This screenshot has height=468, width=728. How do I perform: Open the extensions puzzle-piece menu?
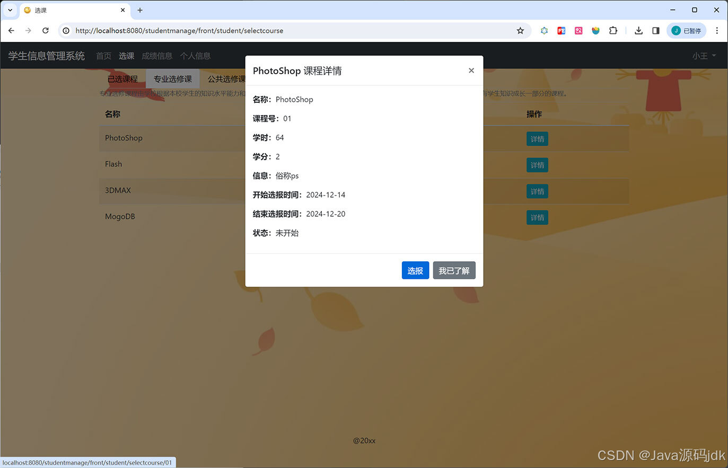click(613, 31)
